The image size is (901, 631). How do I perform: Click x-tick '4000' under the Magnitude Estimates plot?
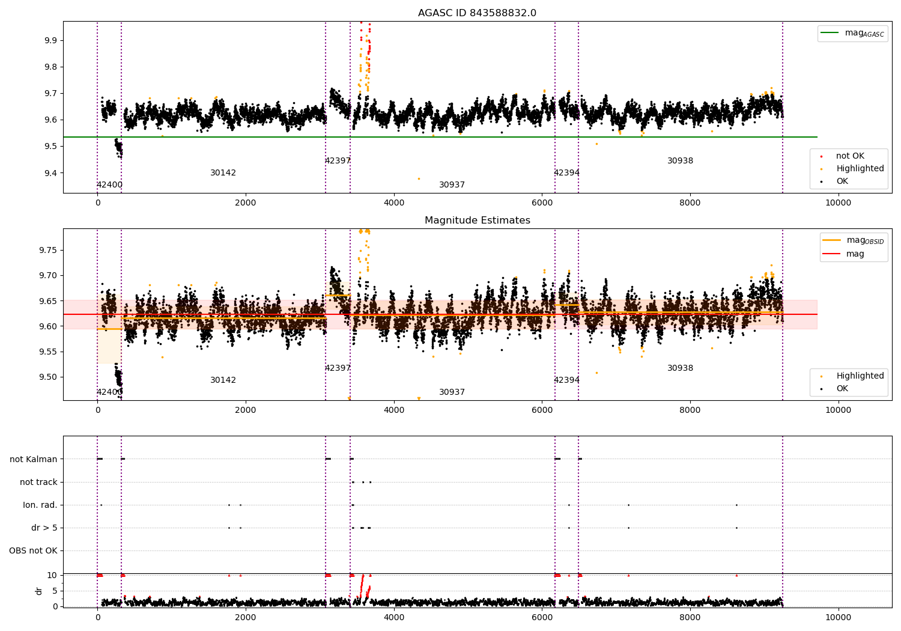click(x=394, y=410)
